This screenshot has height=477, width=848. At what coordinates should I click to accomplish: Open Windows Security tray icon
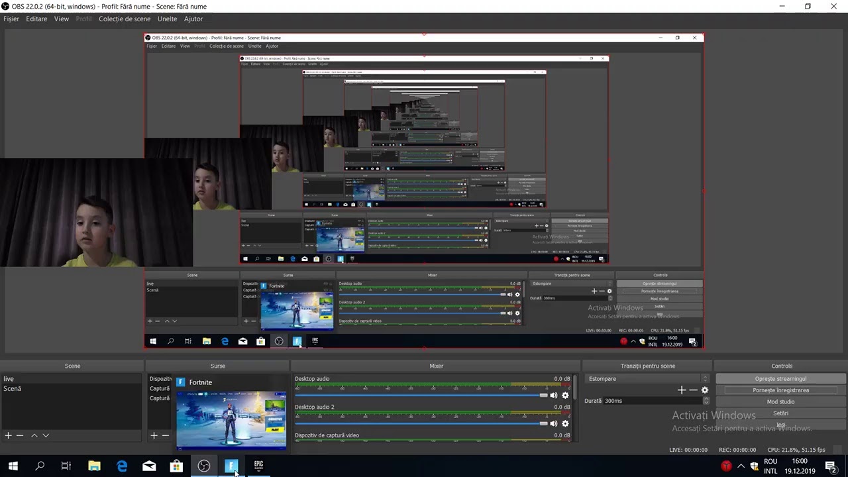(x=754, y=466)
